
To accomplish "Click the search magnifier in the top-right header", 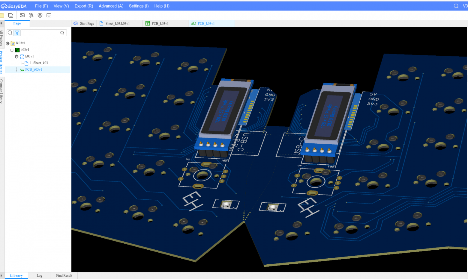I will (456, 6).
